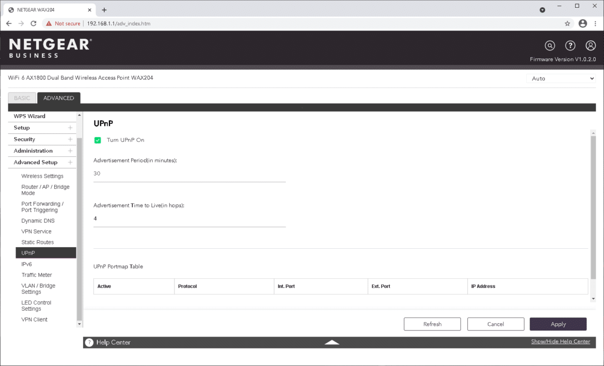The image size is (604, 366).
Task: Click the Help Center question mark icon
Action: coord(89,342)
